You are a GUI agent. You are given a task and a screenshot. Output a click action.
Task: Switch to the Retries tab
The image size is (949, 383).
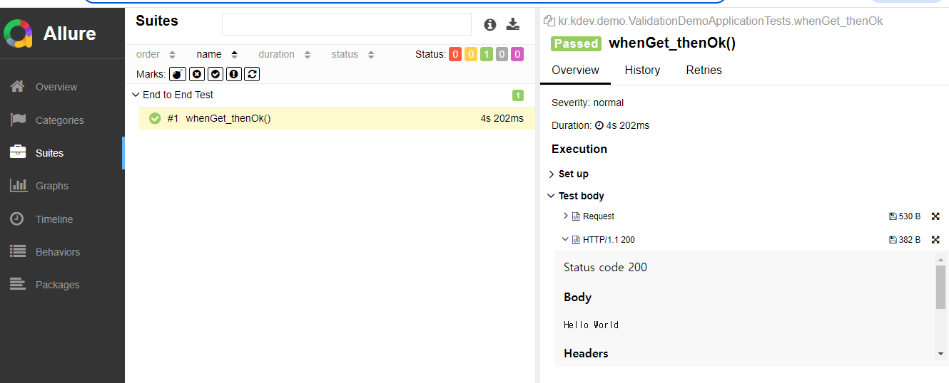coord(704,70)
